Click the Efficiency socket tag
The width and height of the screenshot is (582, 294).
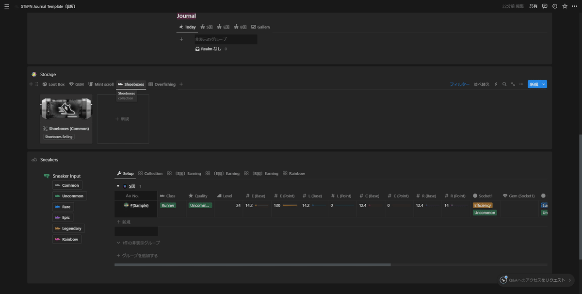click(483, 205)
